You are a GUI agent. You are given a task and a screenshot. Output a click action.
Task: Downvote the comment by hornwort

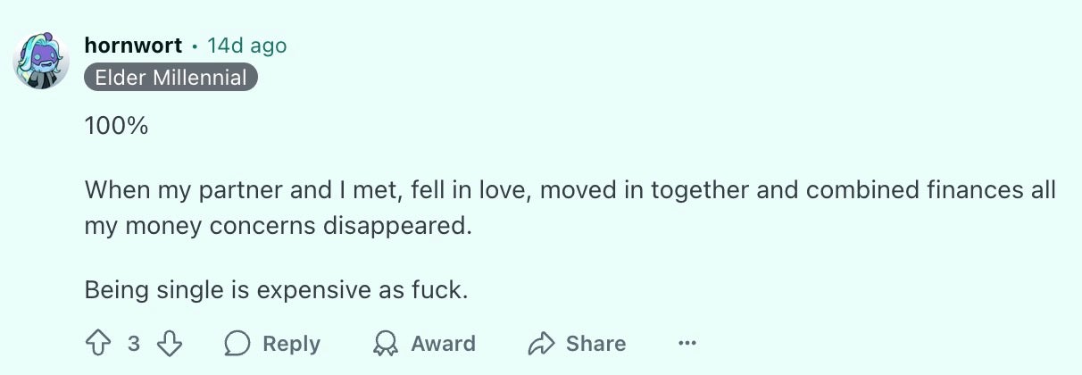click(170, 344)
